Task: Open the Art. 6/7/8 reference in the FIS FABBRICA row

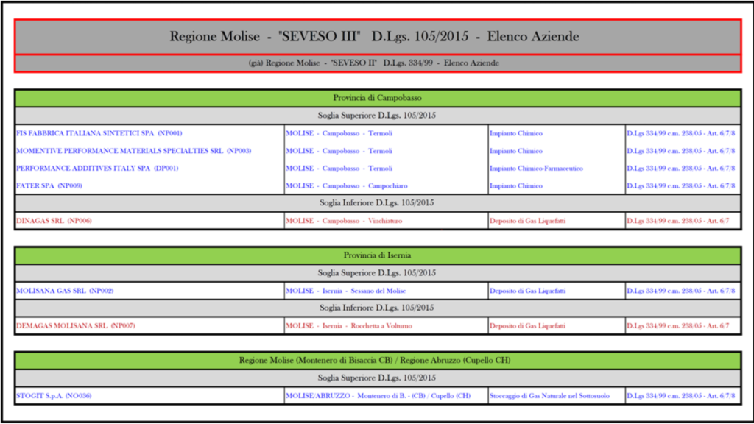Action: 681,134
